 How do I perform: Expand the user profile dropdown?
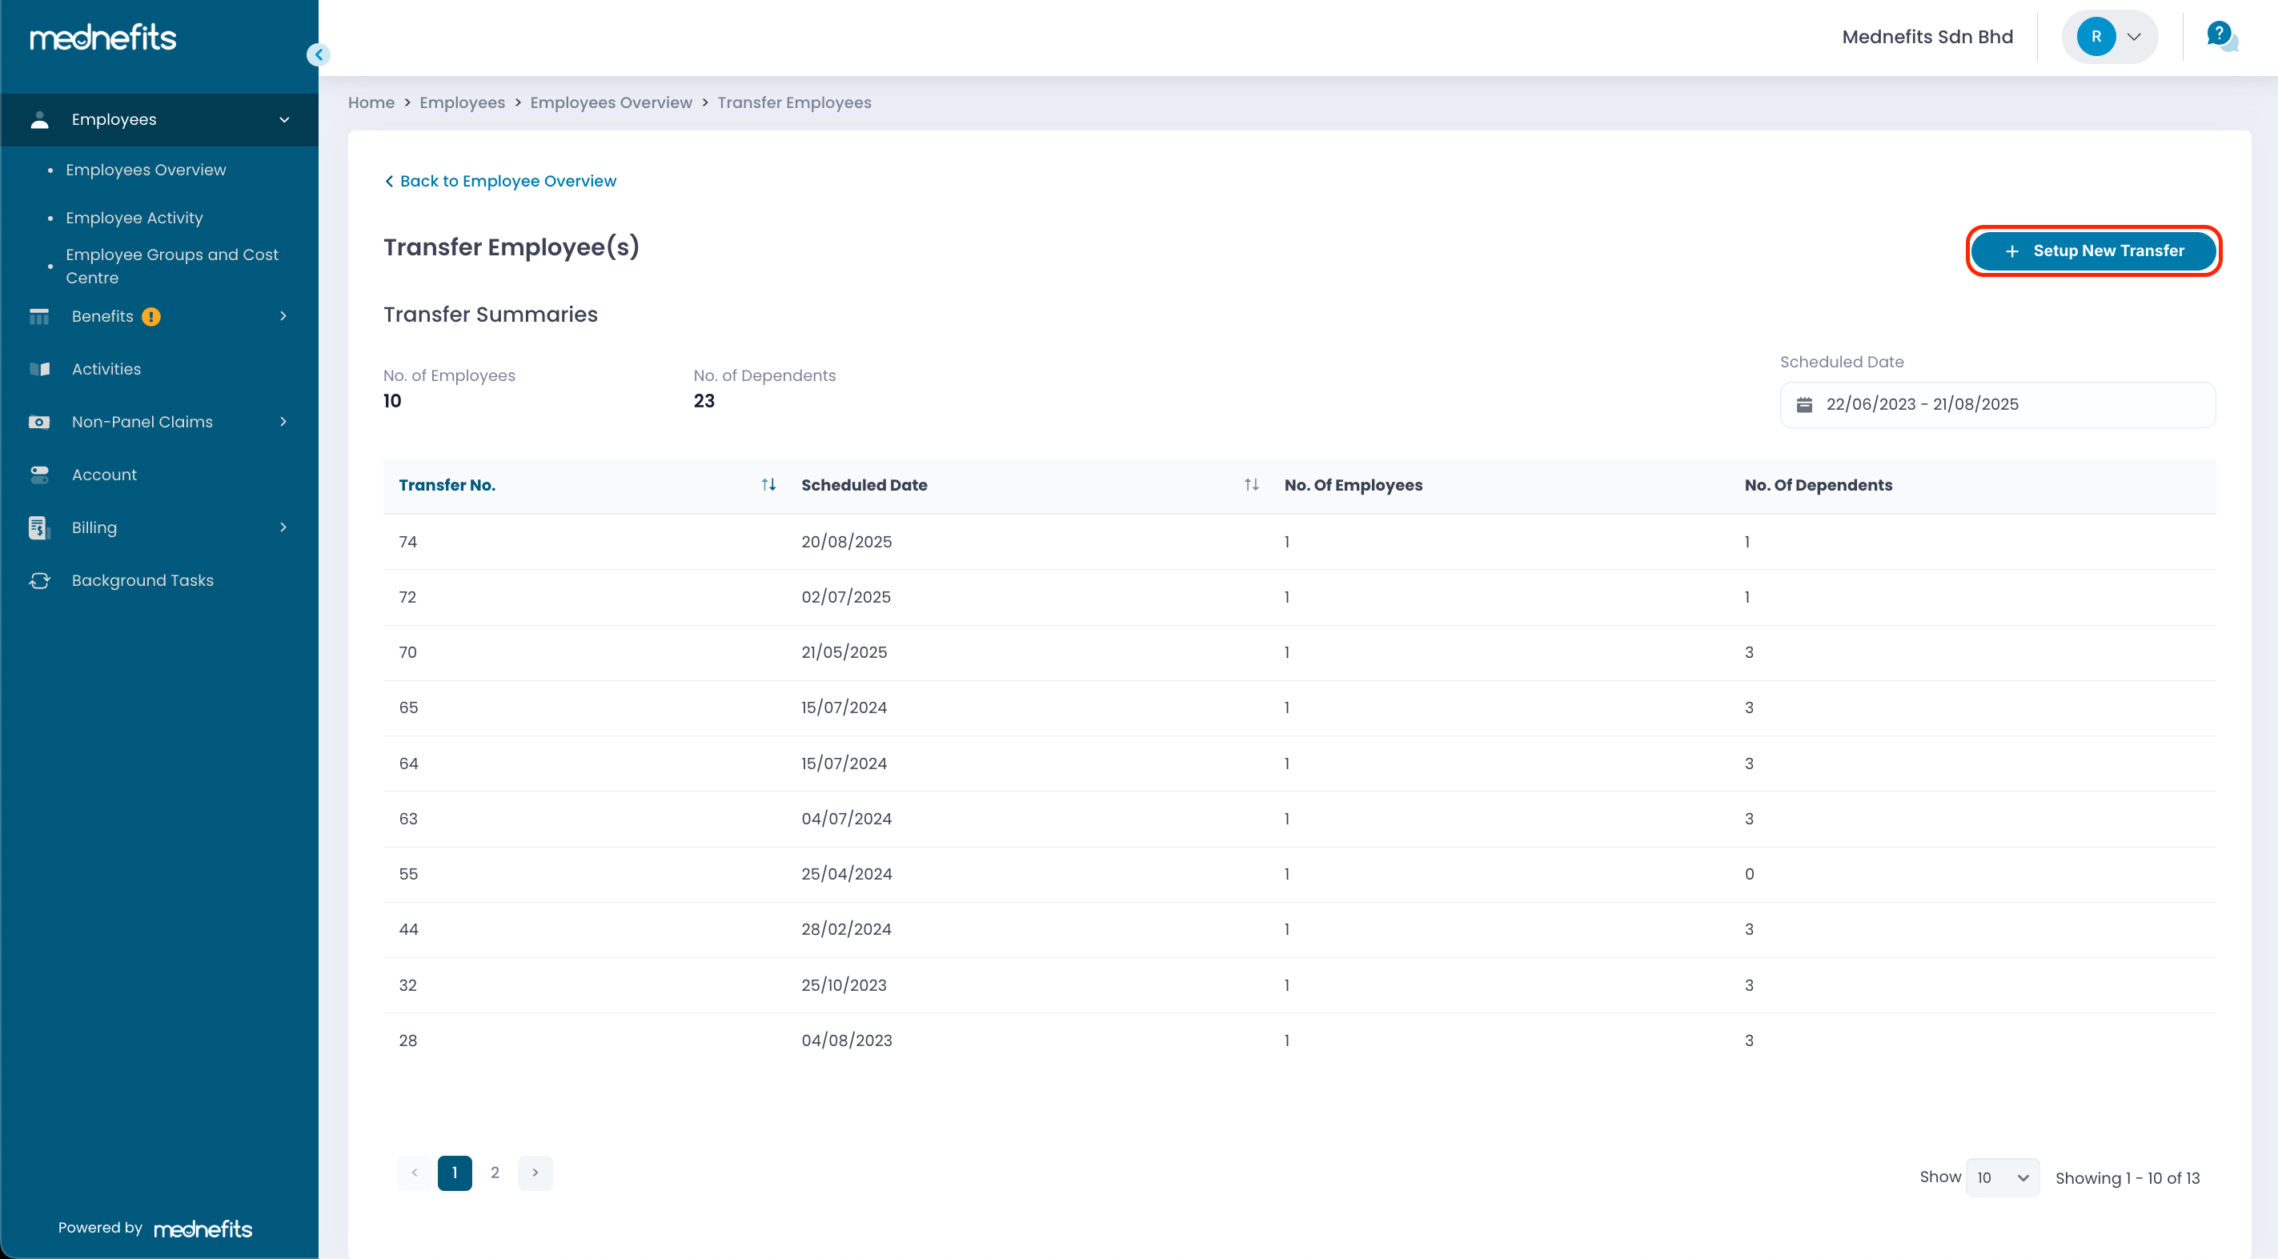pos(2133,37)
